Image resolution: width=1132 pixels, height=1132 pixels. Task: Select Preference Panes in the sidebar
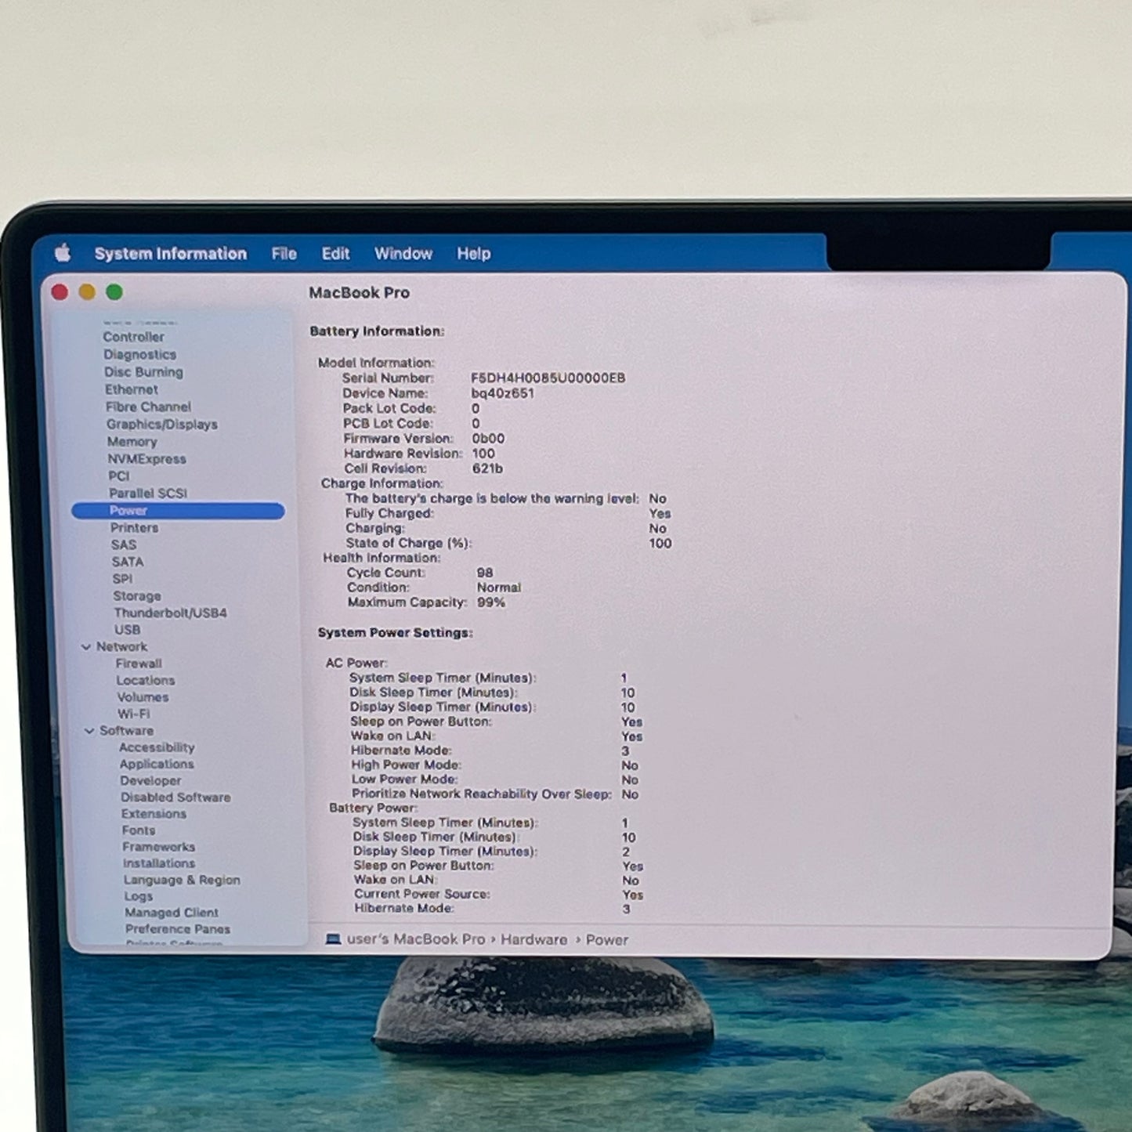[x=178, y=929]
